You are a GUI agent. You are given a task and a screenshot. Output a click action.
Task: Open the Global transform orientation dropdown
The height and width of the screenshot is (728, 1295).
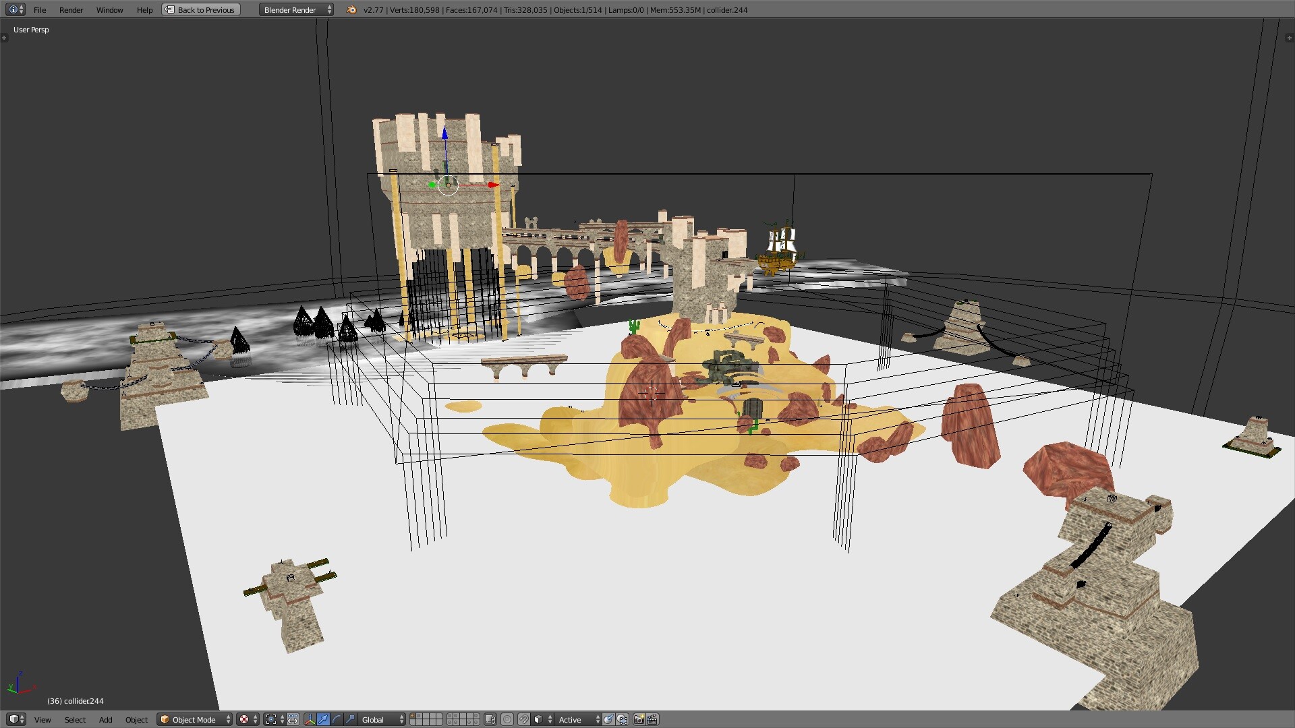coord(378,719)
